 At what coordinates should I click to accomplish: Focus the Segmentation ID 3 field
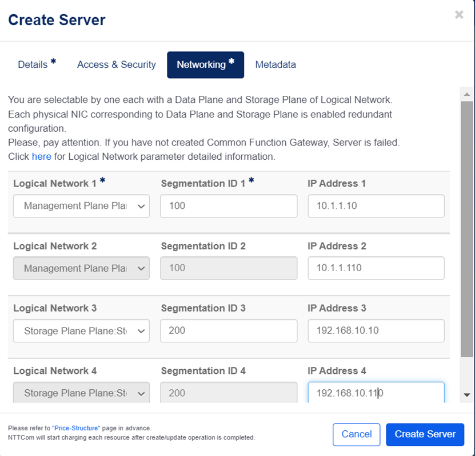(x=229, y=330)
